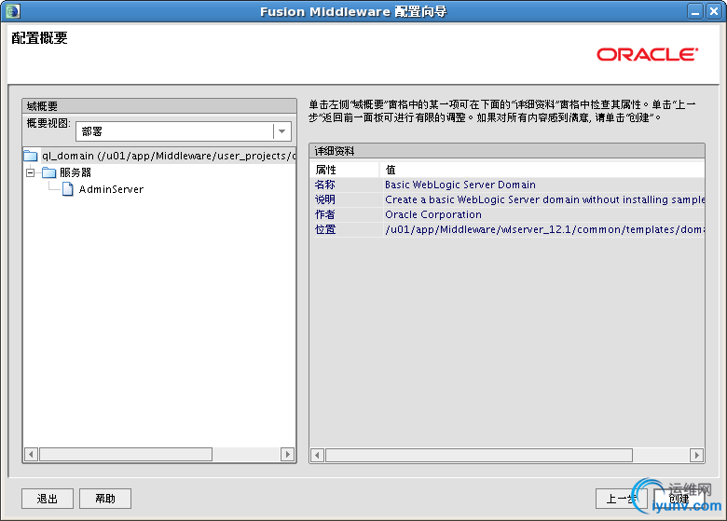Screen dimensions: 727x521
Task: Select the 服务器 tree node
Action: 75,173
